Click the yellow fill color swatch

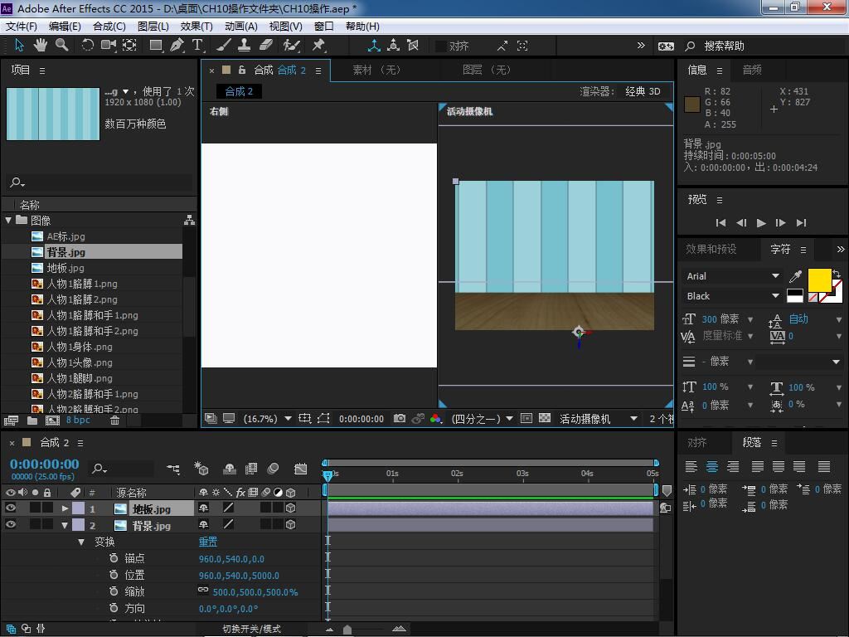(818, 280)
